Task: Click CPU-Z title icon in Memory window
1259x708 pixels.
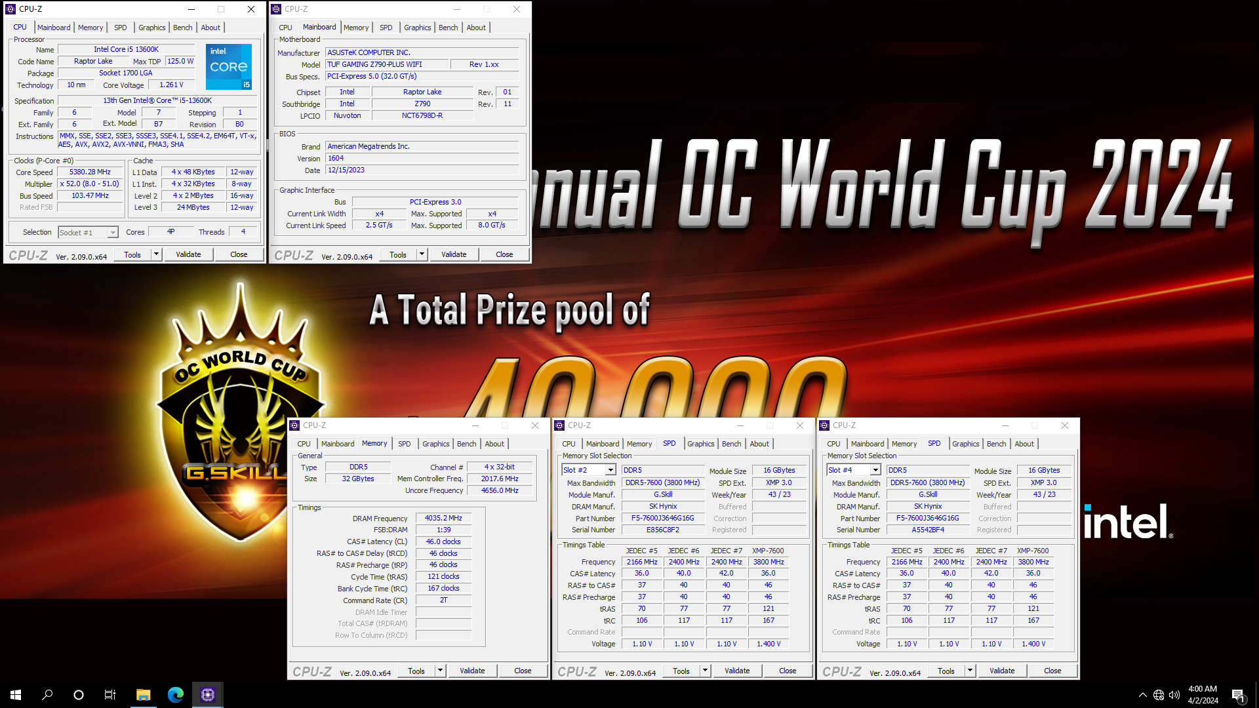Action: (x=294, y=425)
